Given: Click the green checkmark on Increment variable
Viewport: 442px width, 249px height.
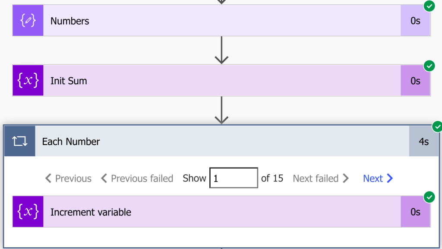Looking at the screenshot, I should click(x=429, y=197).
